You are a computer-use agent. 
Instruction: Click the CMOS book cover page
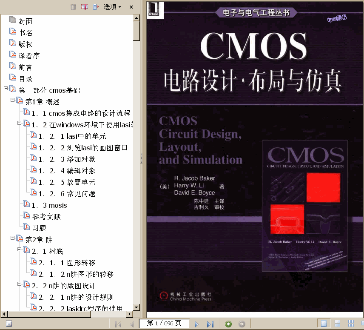pos(255,156)
